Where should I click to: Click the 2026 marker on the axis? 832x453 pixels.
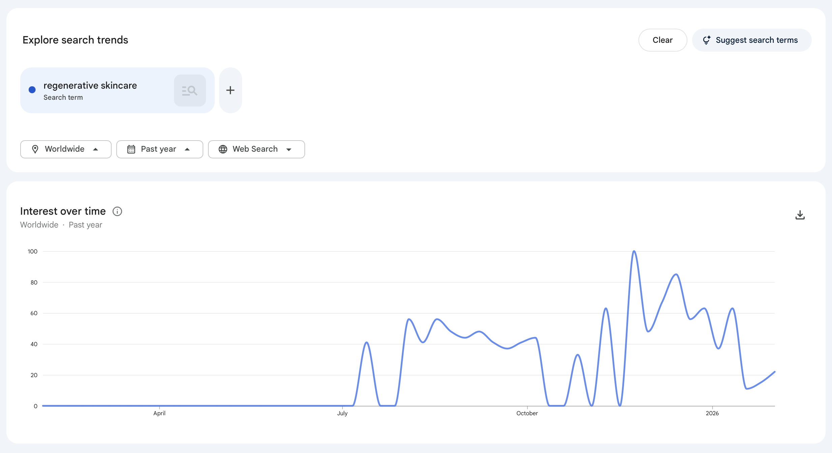(712, 413)
